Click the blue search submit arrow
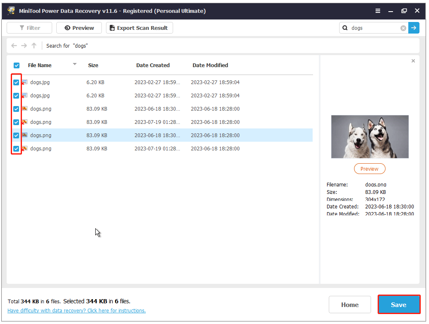Viewport: 429px width, 324px height. click(x=414, y=28)
